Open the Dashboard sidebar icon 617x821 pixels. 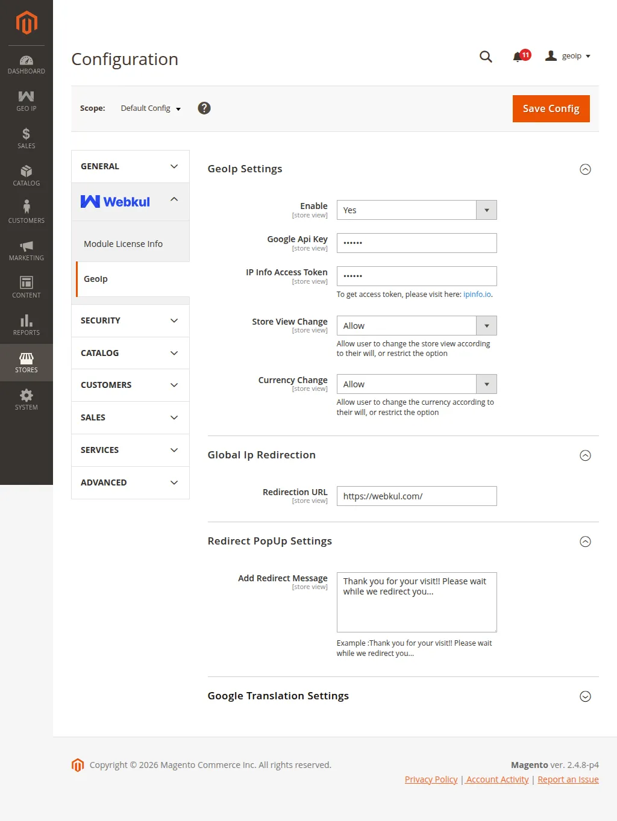click(27, 64)
